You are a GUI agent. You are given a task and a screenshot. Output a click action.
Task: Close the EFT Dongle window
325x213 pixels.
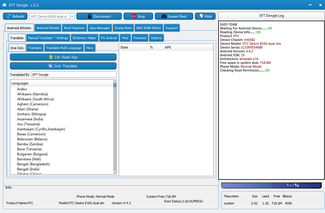321,5
